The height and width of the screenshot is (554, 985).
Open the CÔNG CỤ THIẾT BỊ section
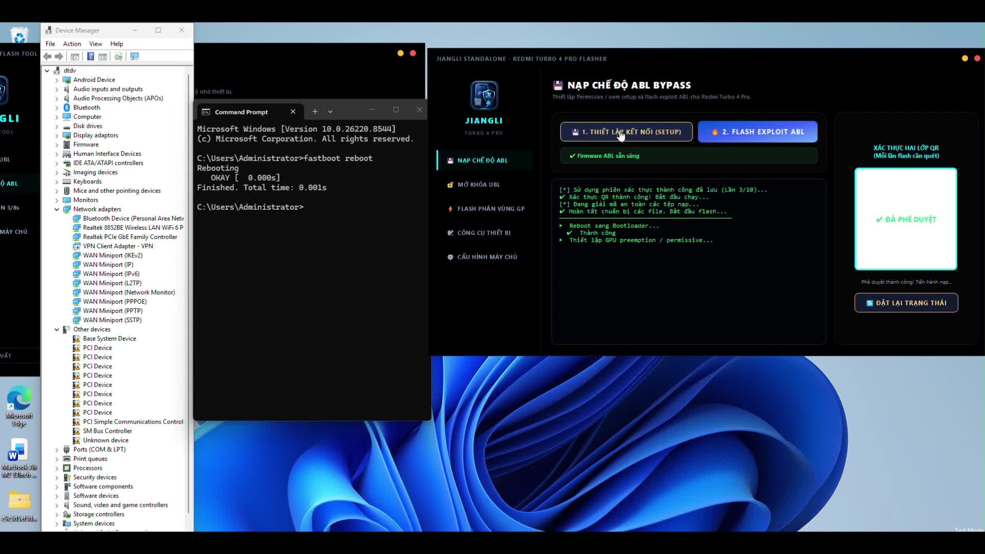[484, 233]
